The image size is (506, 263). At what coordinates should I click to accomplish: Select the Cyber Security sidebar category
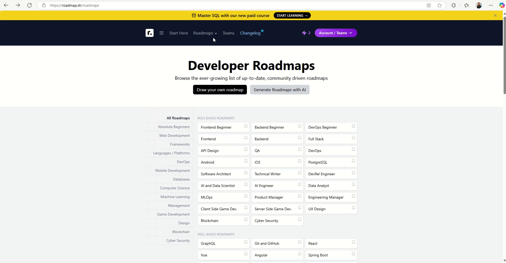pos(178,241)
